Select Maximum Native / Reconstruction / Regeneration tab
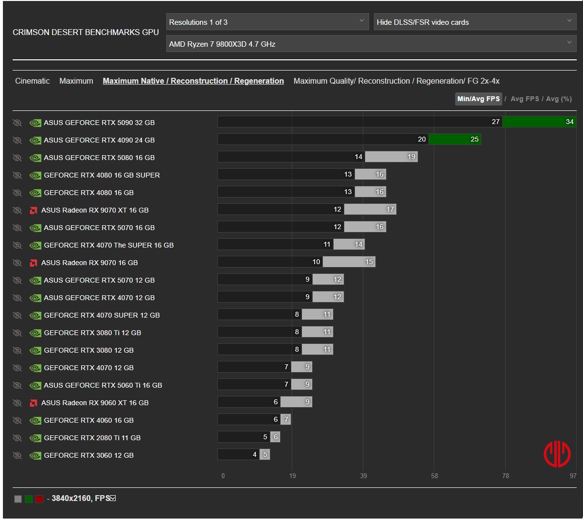 click(x=194, y=81)
